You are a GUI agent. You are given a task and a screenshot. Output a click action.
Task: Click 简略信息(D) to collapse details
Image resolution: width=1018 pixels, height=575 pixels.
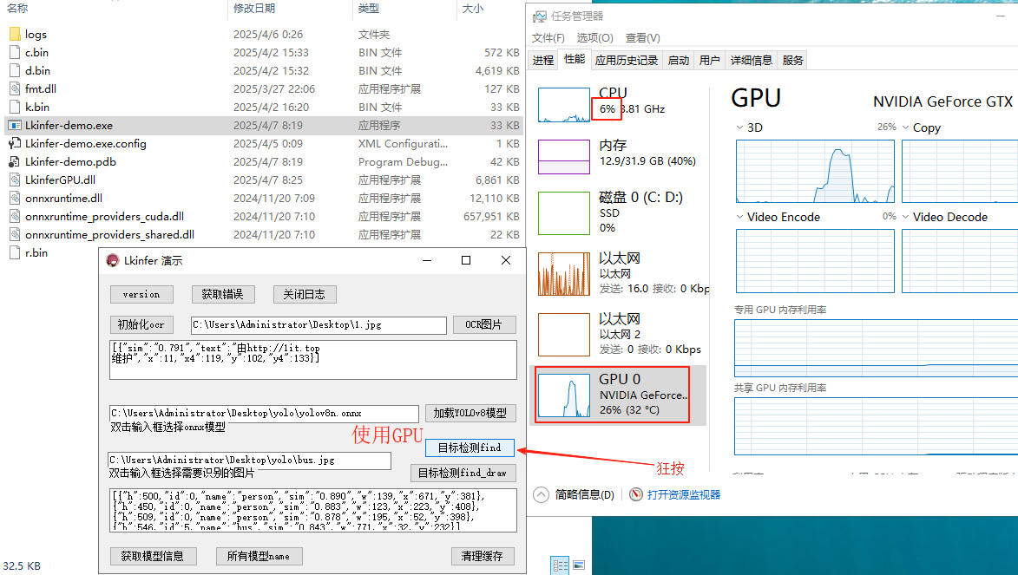(x=584, y=494)
